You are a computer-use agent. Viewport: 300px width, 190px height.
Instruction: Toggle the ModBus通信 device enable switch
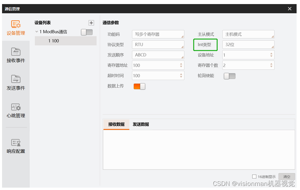[87, 32]
